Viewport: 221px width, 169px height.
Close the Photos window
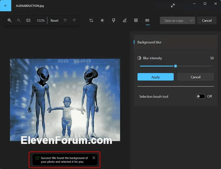pyautogui.click(x=215, y=4)
